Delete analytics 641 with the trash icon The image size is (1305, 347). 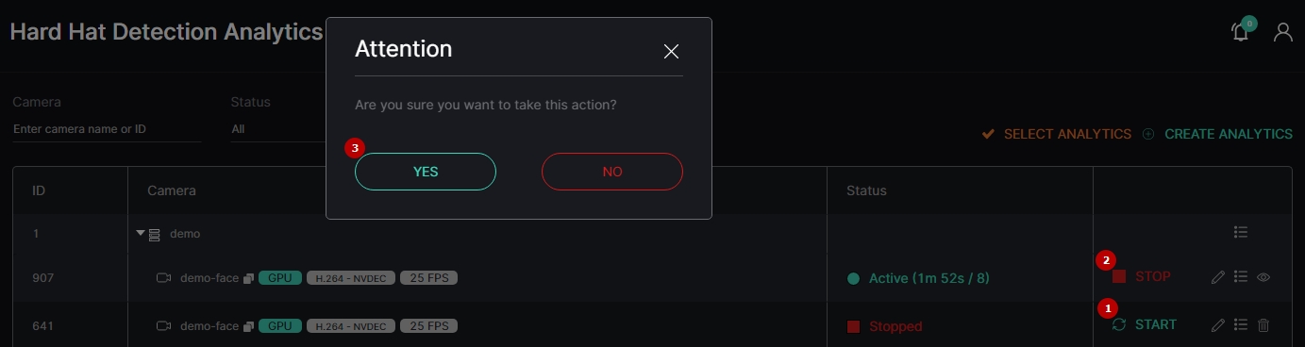coord(1264,325)
